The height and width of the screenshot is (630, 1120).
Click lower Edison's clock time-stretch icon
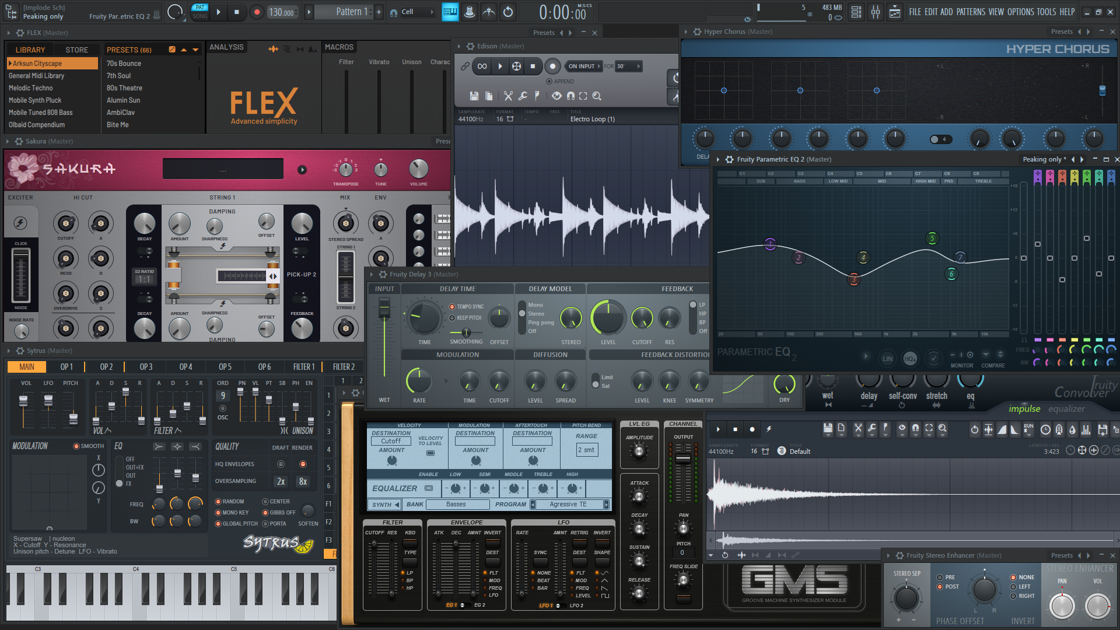pyautogui.click(x=1045, y=429)
